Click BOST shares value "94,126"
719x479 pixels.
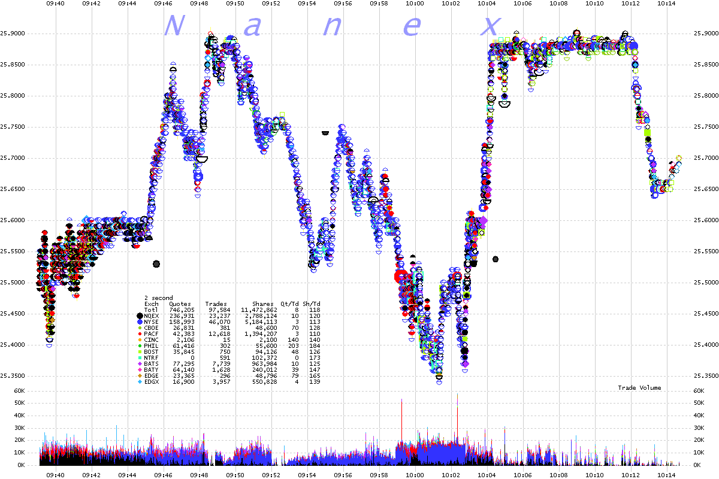(267, 352)
